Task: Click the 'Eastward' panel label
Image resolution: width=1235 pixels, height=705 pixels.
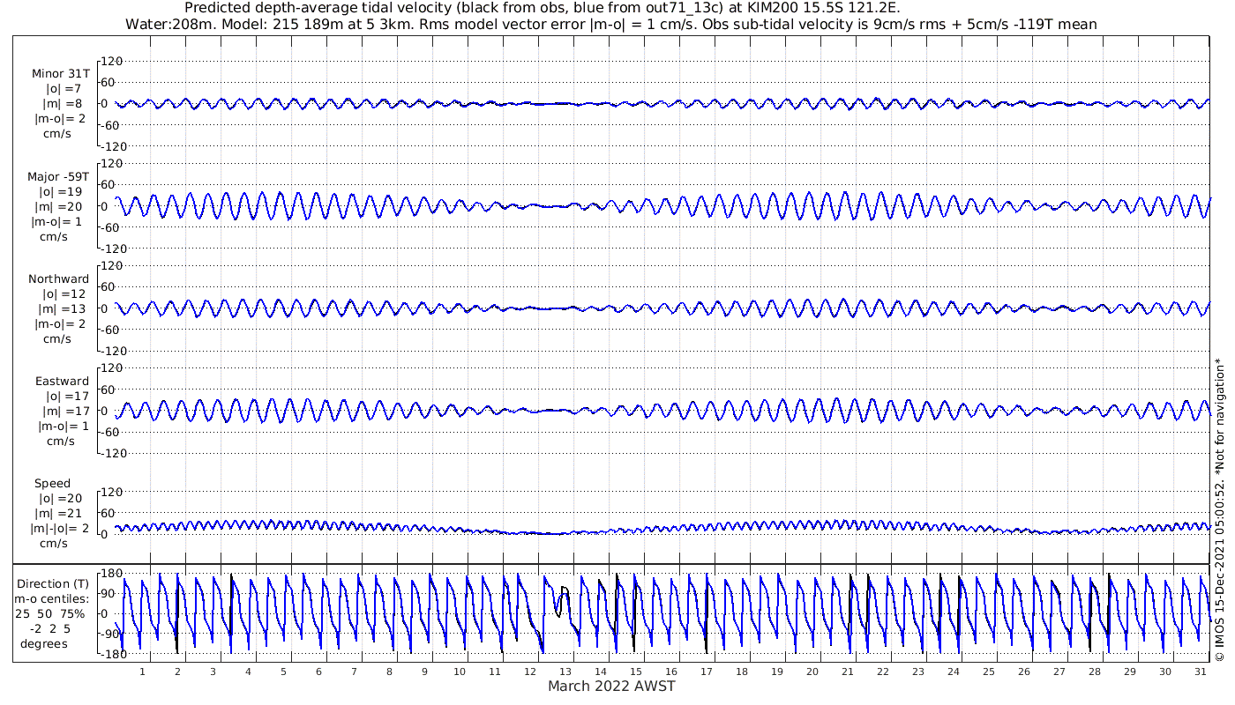Action: (62, 382)
